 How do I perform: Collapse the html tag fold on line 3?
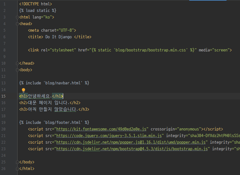coord(17,17)
